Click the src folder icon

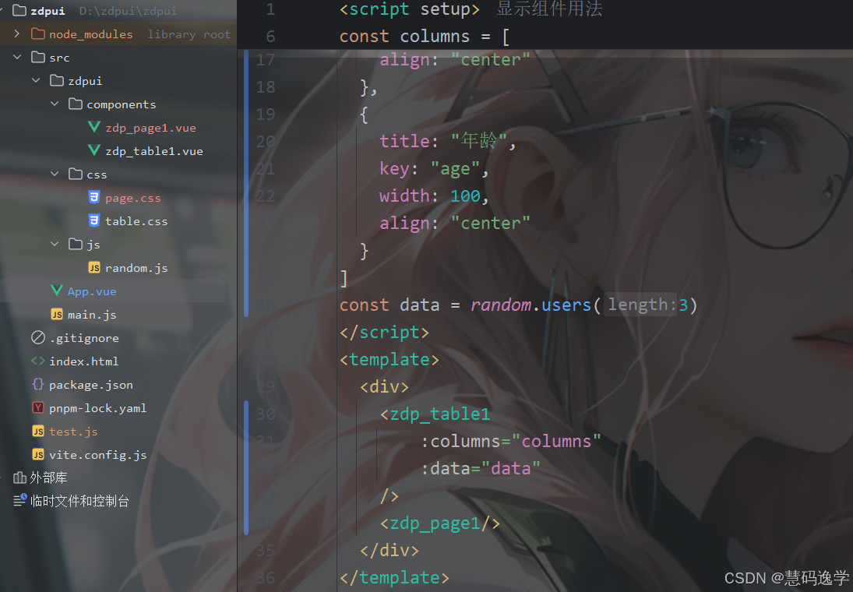tap(38, 57)
